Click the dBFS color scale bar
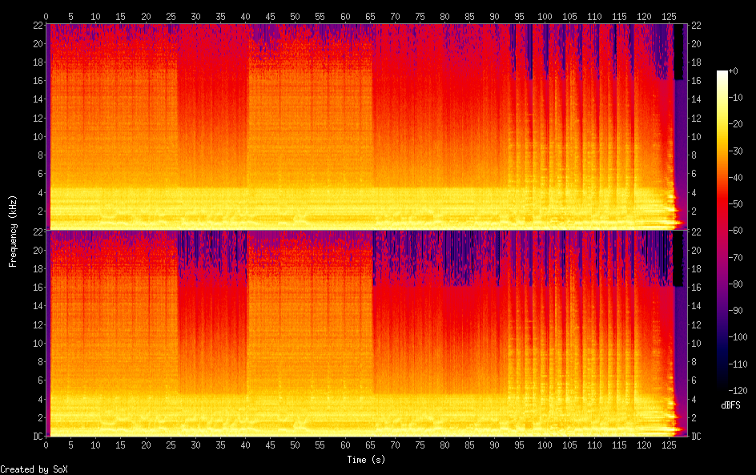Viewport: 756px width, 475px height. tap(722, 231)
